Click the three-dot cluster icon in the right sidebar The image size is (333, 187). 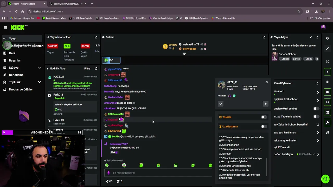coord(327,133)
